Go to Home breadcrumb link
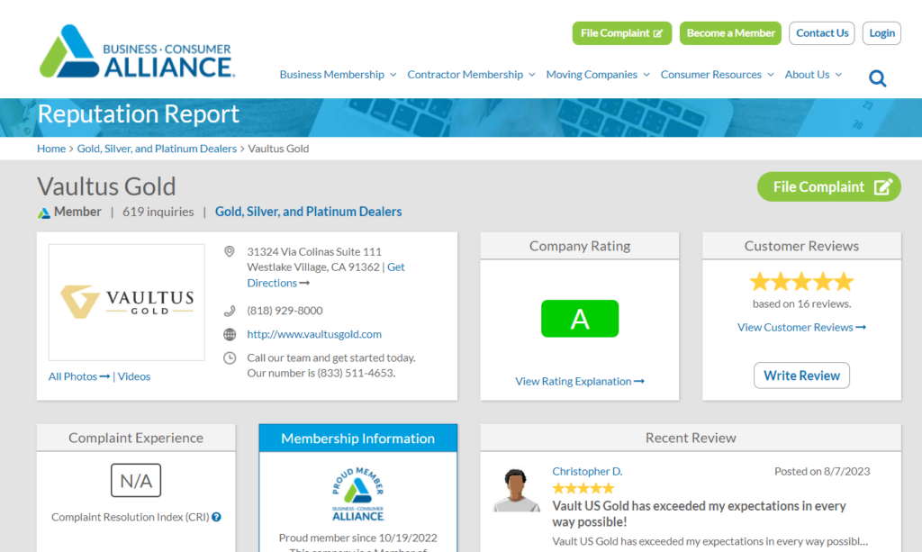Image resolution: width=922 pixels, height=552 pixels. tap(51, 149)
